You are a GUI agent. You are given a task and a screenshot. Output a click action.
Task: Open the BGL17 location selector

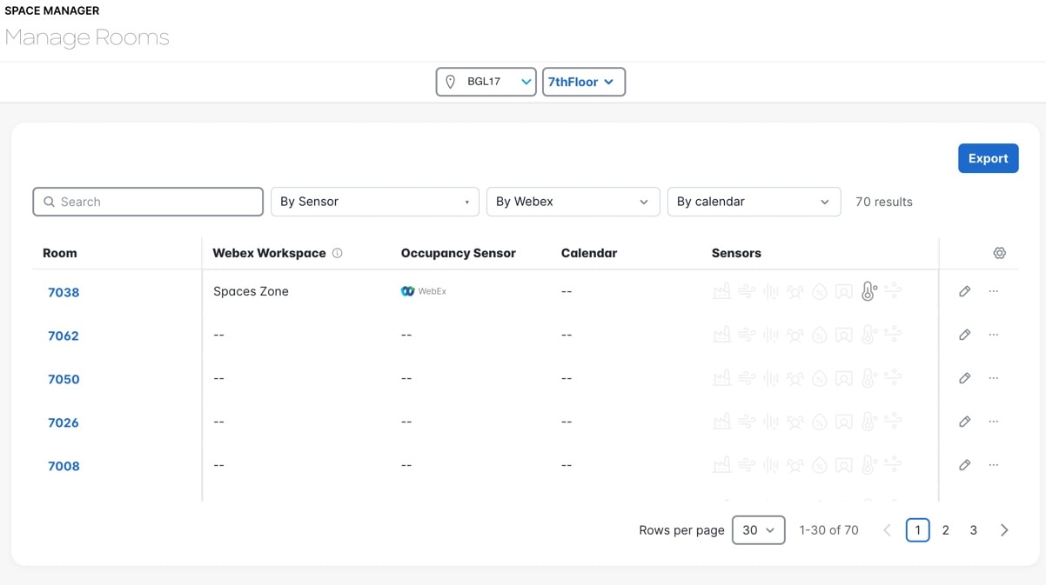[486, 82]
